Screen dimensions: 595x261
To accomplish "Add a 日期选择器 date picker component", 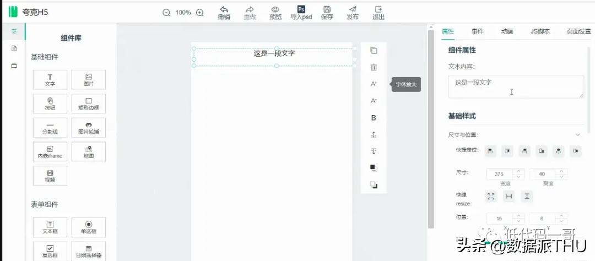I will pyautogui.click(x=88, y=251).
